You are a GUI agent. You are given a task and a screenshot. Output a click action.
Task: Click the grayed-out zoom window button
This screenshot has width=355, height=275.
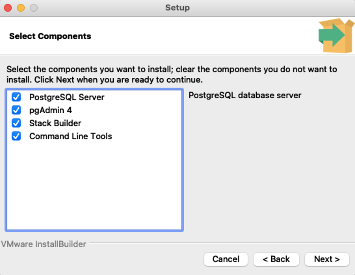(x=34, y=8)
